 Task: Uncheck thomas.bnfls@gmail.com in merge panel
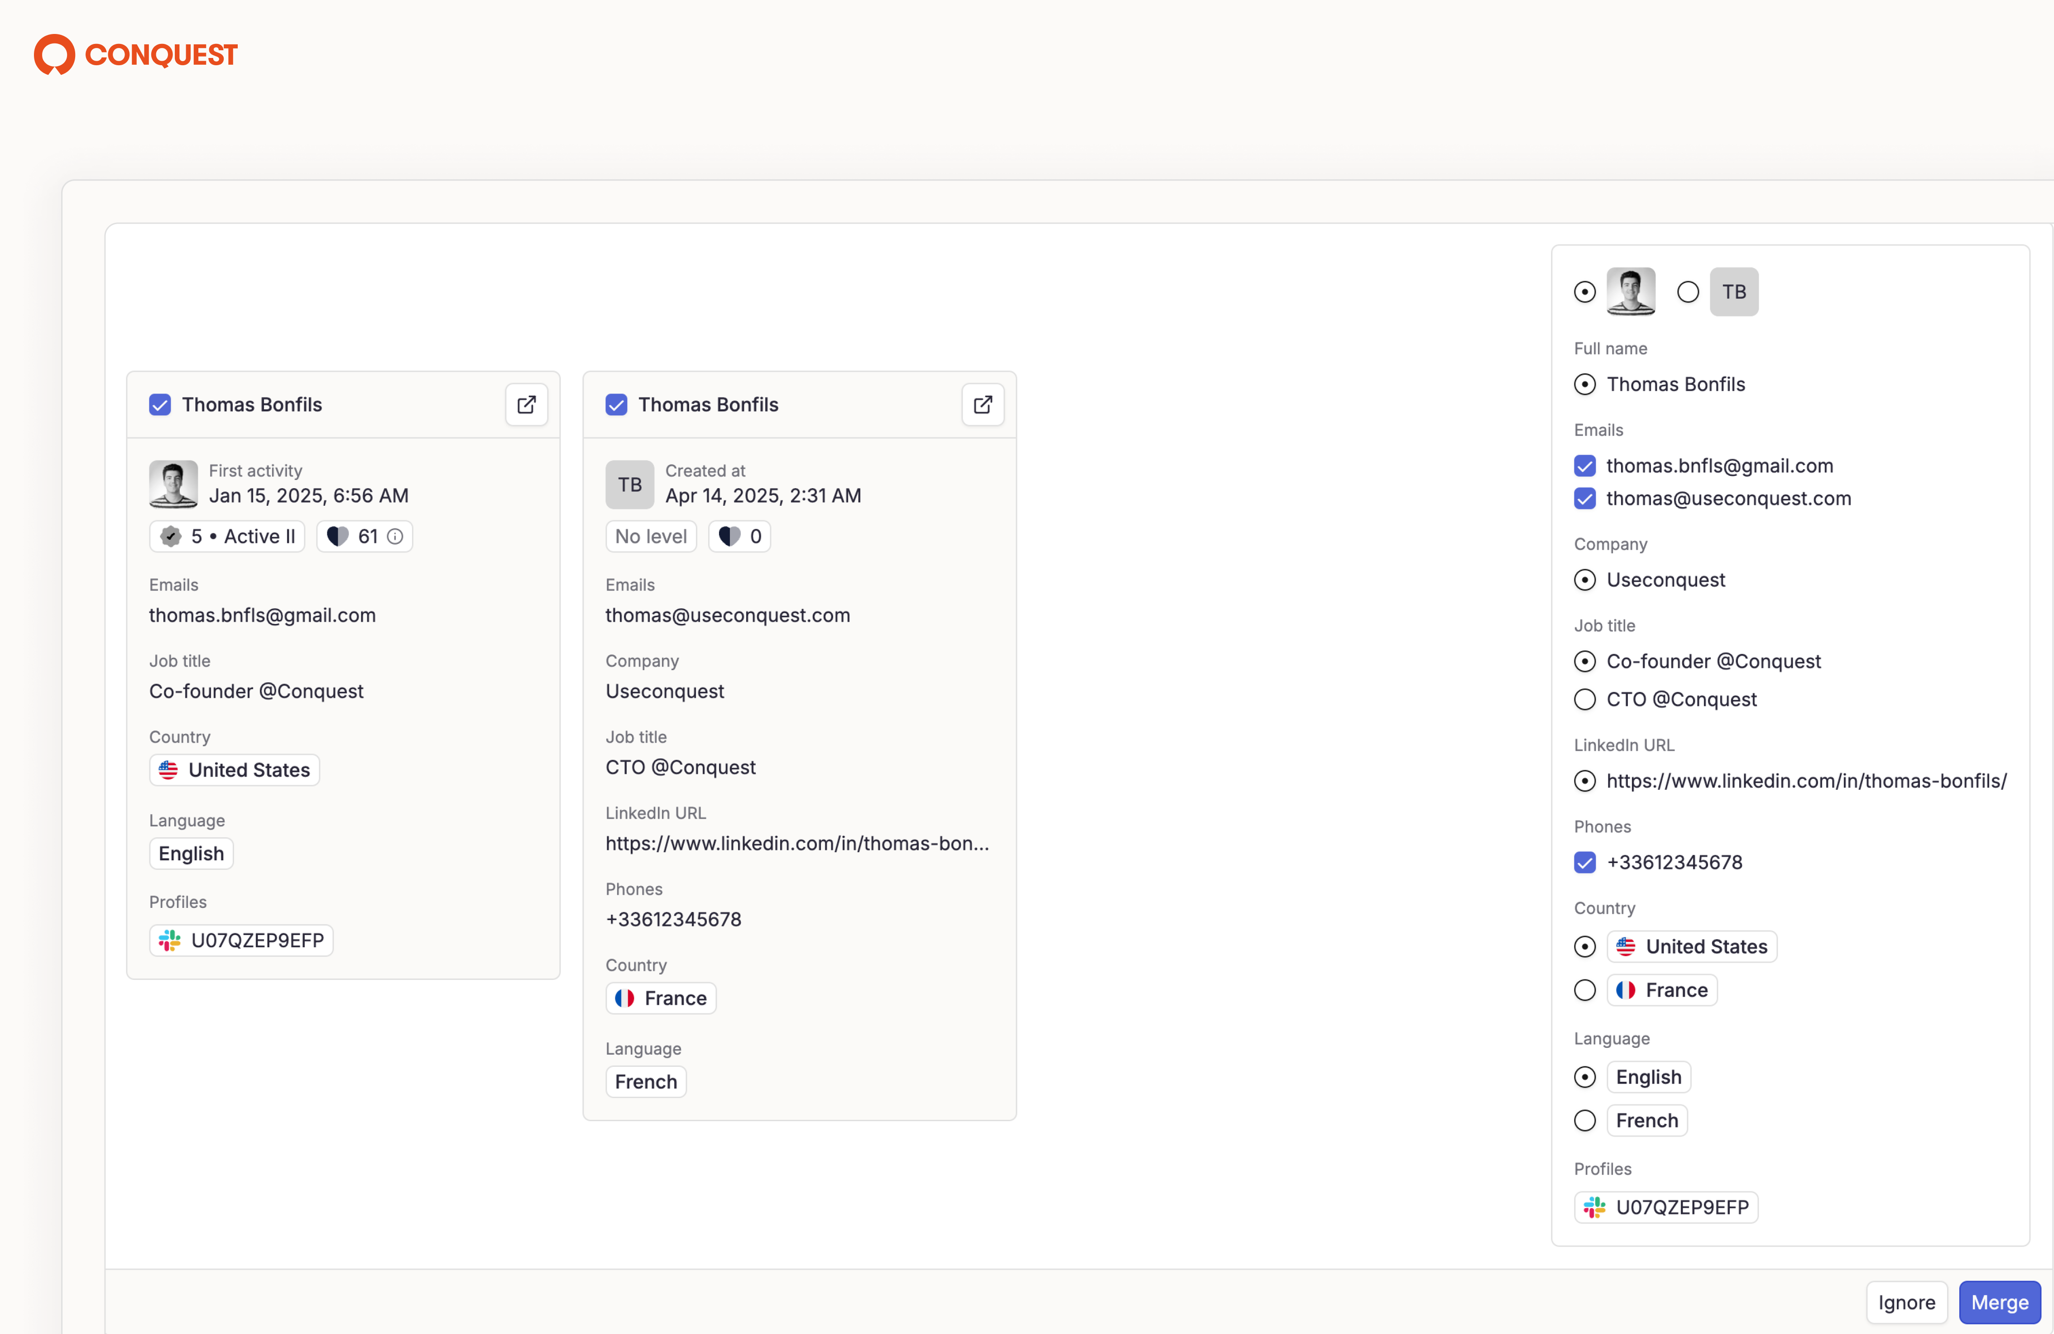click(1584, 466)
